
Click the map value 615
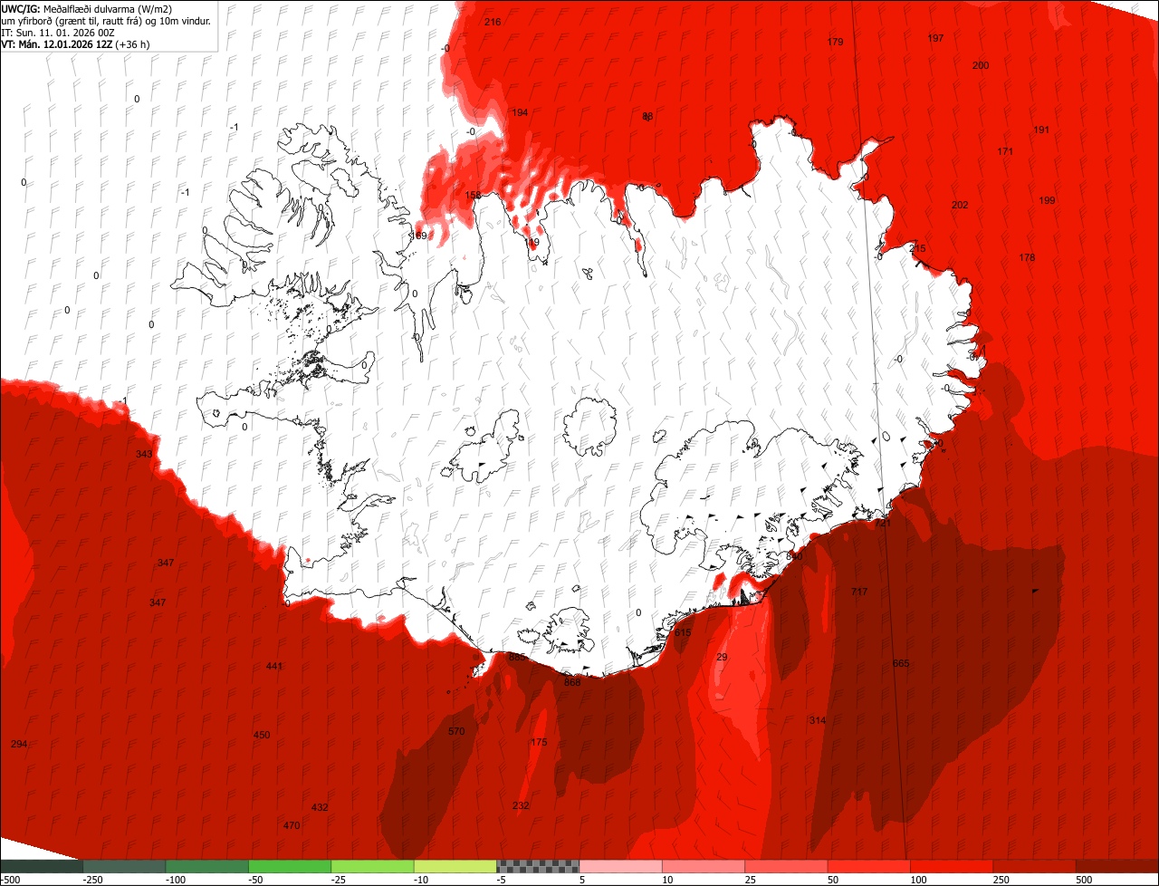point(683,632)
